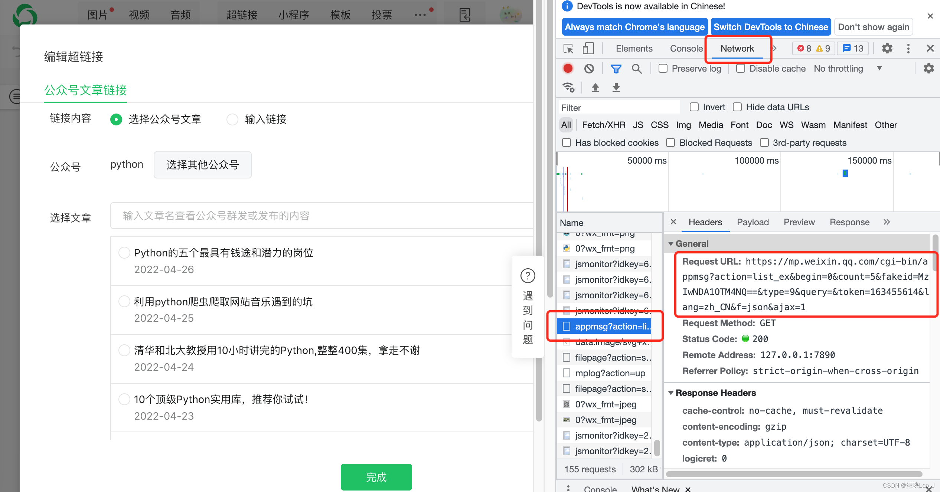Open the editor more options ellipsis
Image resolution: width=940 pixels, height=492 pixels.
pyautogui.click(x=420, y=15)
